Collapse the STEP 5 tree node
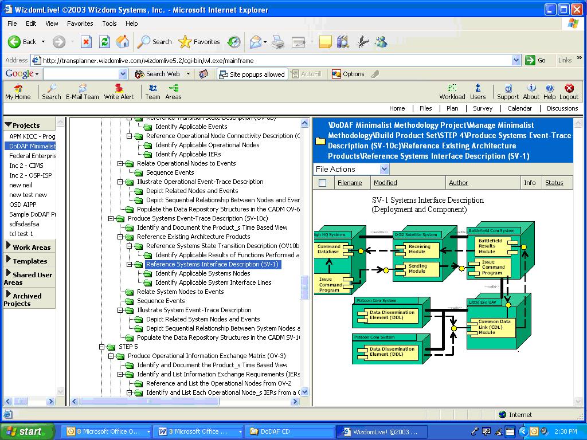 click(103, 347)
